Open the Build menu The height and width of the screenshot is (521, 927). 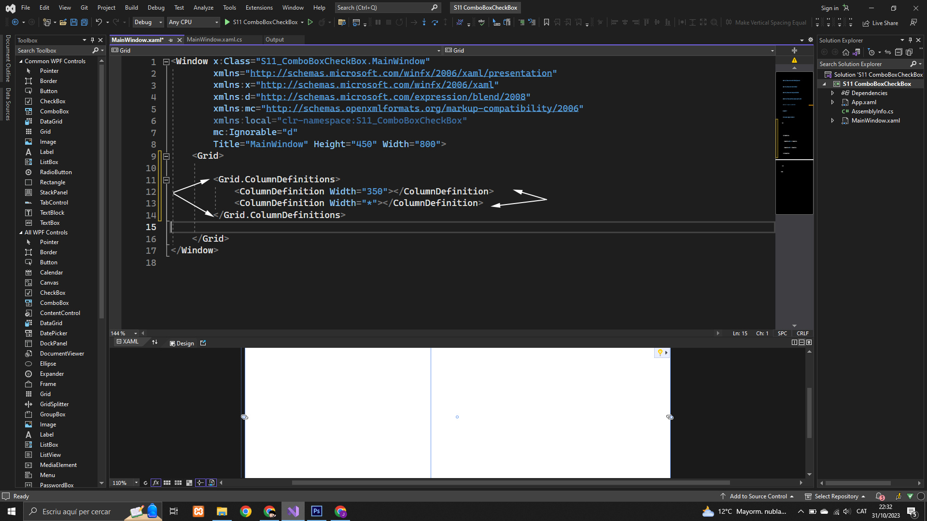[131, 8]
